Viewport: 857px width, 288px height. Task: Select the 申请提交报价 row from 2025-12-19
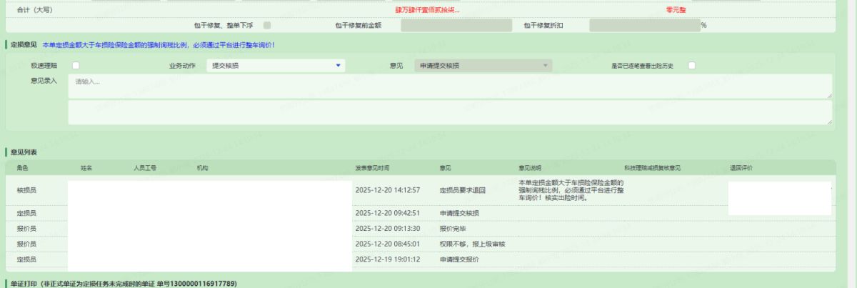(458, 259)
